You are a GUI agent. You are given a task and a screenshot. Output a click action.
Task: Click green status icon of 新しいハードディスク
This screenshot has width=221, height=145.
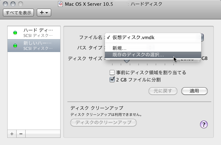coord(15,46)
